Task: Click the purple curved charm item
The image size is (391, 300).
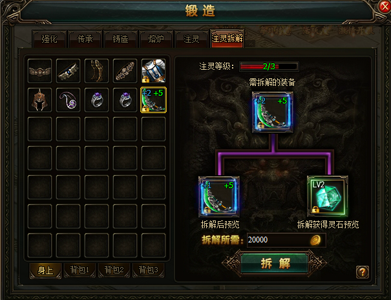Action: coord(68,100)
